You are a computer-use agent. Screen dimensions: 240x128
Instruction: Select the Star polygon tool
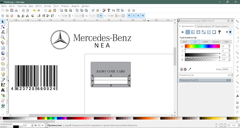click(3, 64)
